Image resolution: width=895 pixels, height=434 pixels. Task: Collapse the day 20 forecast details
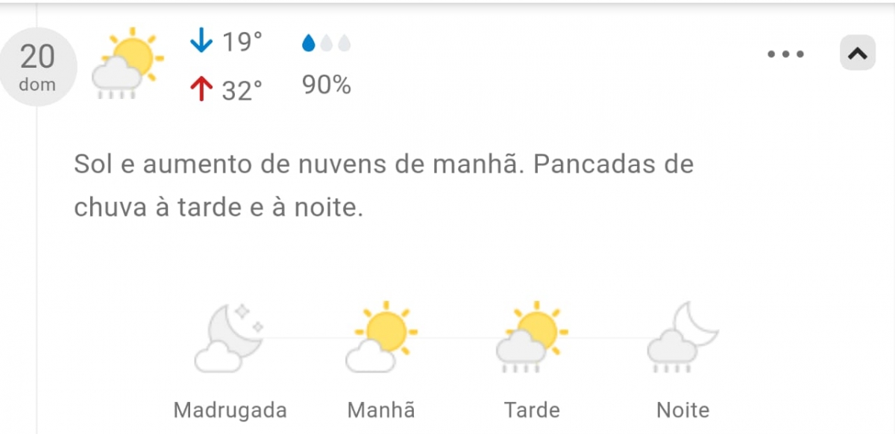858,54
